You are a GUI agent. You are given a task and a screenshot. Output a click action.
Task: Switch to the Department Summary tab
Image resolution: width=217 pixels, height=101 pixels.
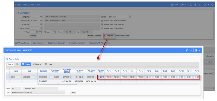tap(57, 43)
